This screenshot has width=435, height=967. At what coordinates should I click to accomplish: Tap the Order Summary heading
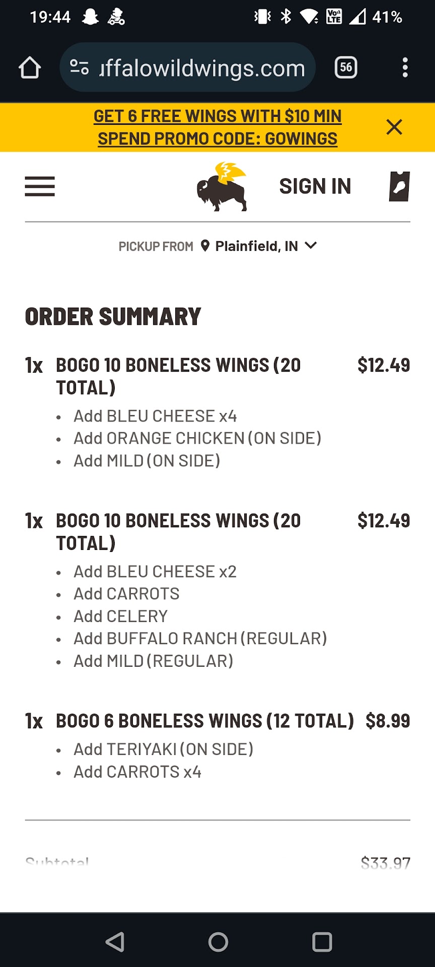[113, 317]
